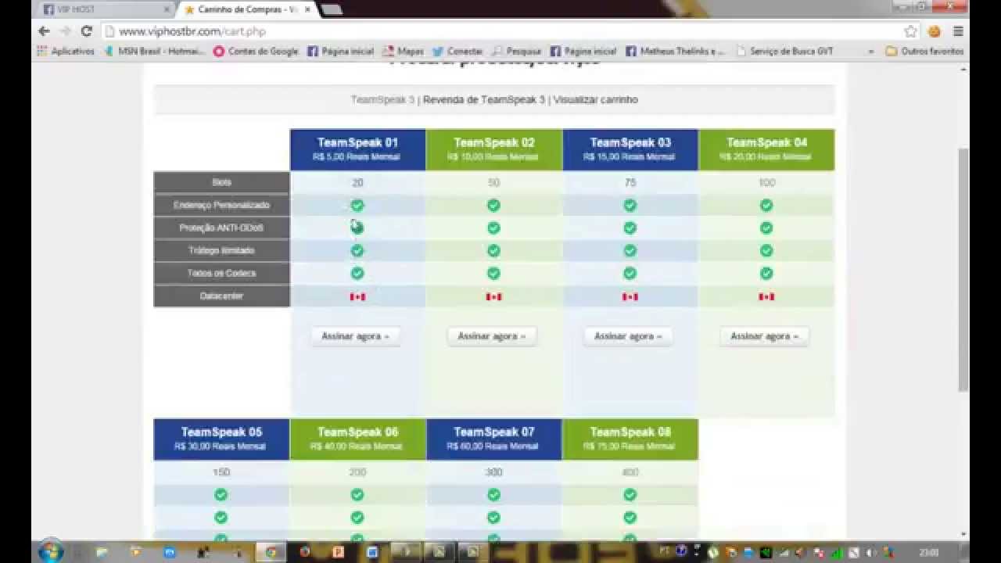
Task: Select the TeamSpeak 02 plan header
Action: coord(494,149)
